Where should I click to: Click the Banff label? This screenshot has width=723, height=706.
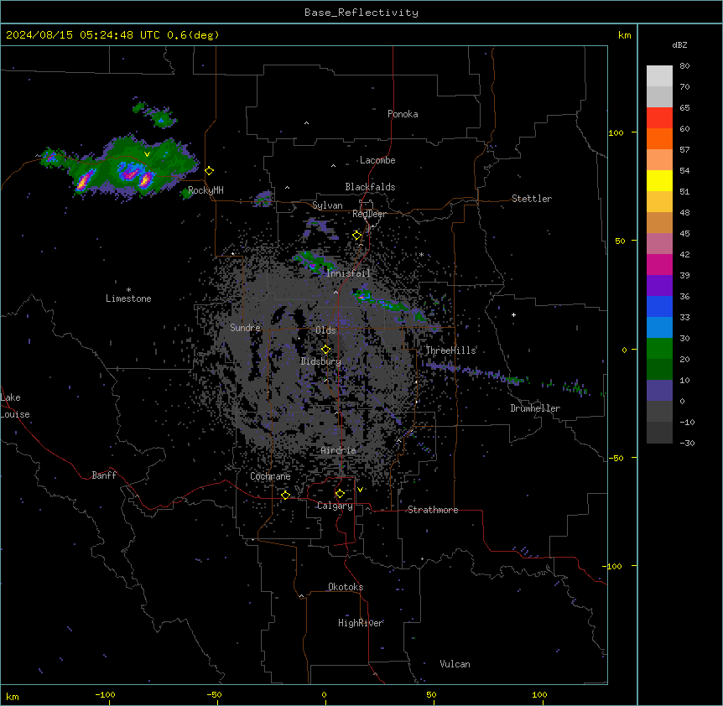(104, 475)
